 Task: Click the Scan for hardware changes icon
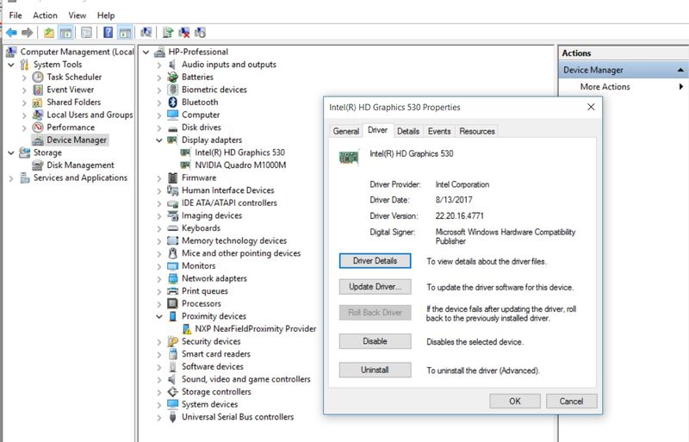pos(146,33)
